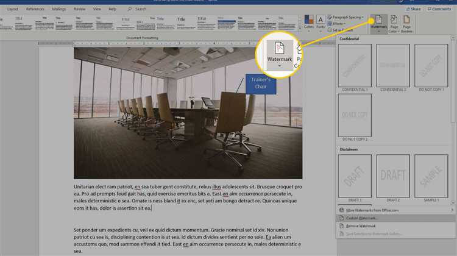Select DO NOT COPY 1 watermark thumbnail
The image size is (457, 256).
click(x=431, y=66)
